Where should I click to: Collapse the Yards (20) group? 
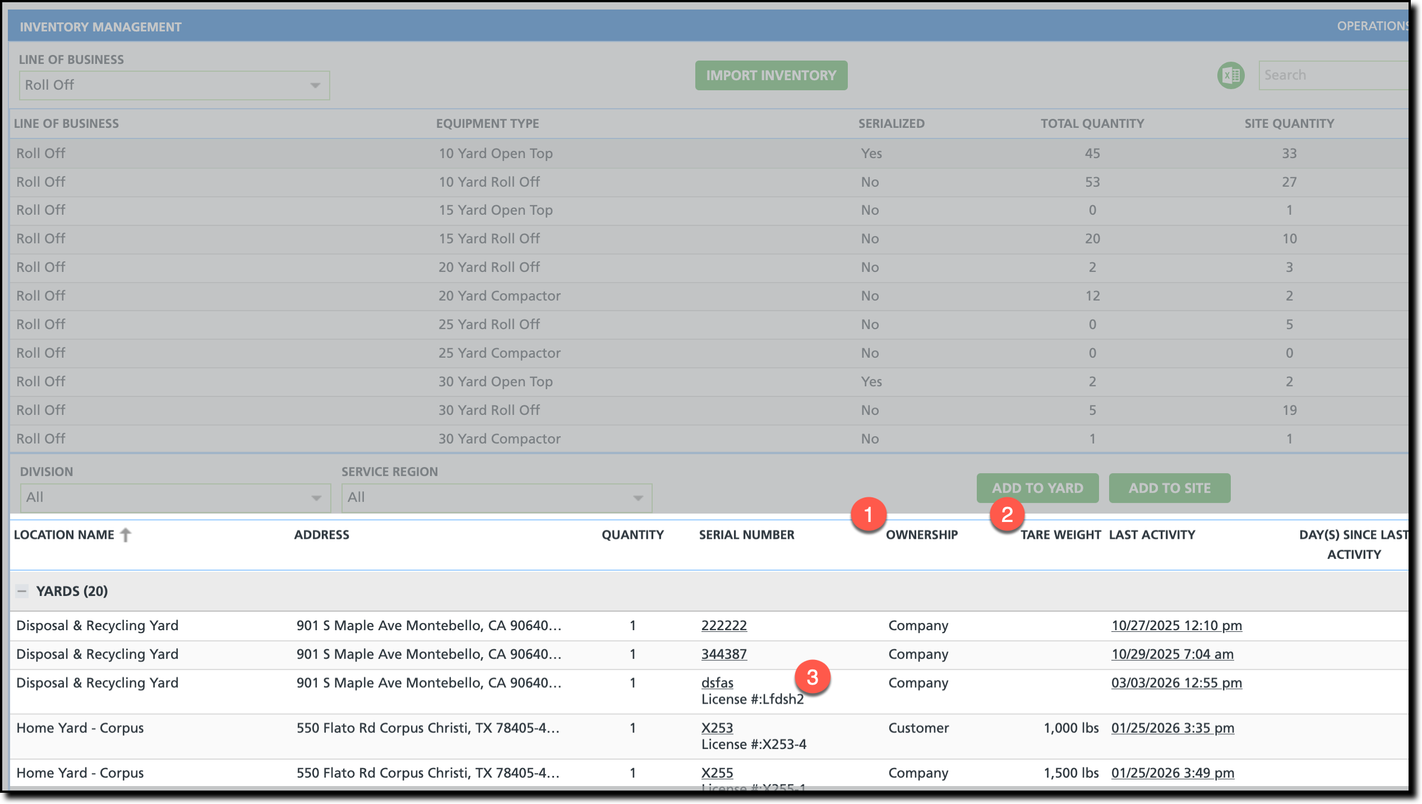coord(22,591)
